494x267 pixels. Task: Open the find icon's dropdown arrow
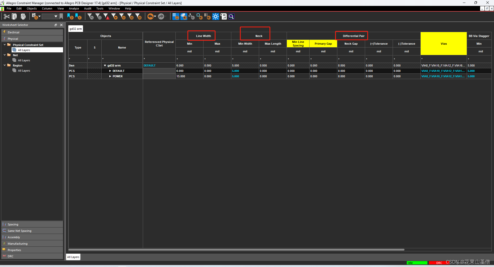[x=39, y=17]
